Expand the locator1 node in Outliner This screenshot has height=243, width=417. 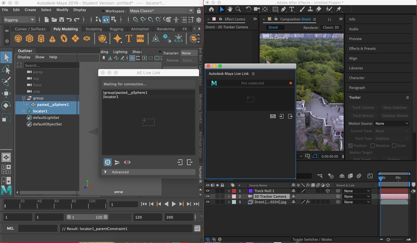click(x=24, y=111)
